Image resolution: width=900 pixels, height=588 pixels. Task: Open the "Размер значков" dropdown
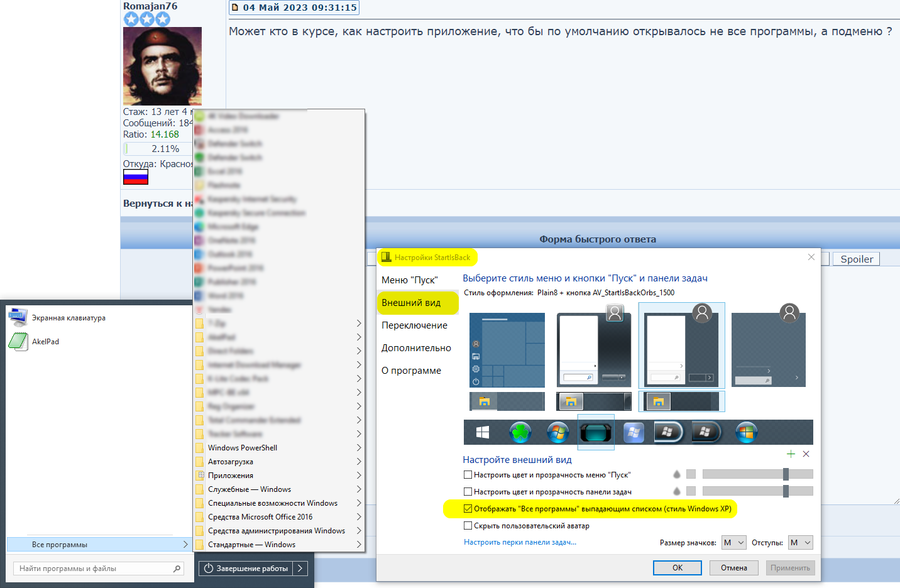733,543
